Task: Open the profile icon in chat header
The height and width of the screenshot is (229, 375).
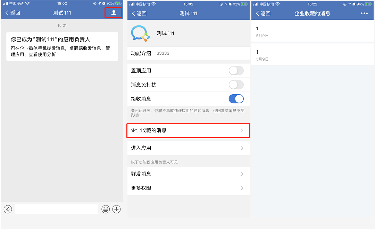Action: (114, 12)
